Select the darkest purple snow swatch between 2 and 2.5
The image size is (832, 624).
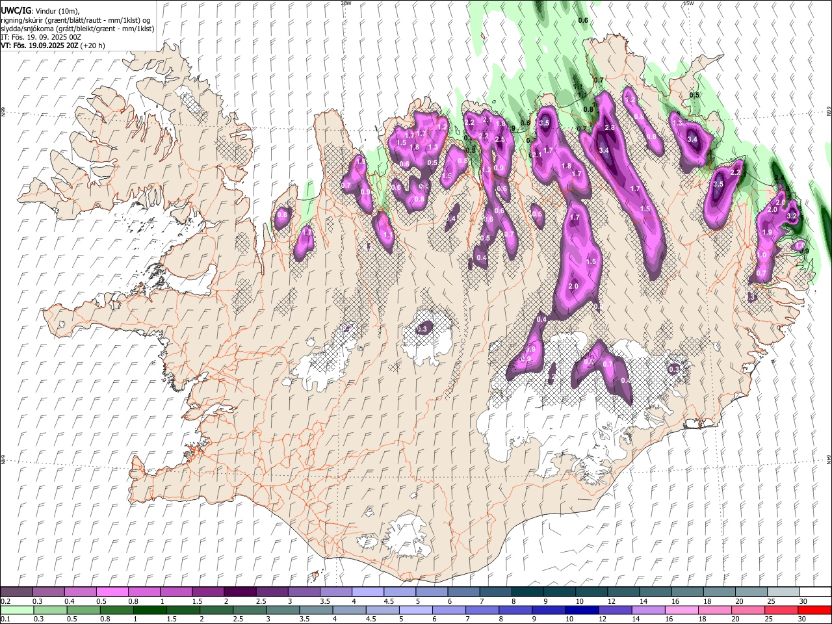click(240, 592)
